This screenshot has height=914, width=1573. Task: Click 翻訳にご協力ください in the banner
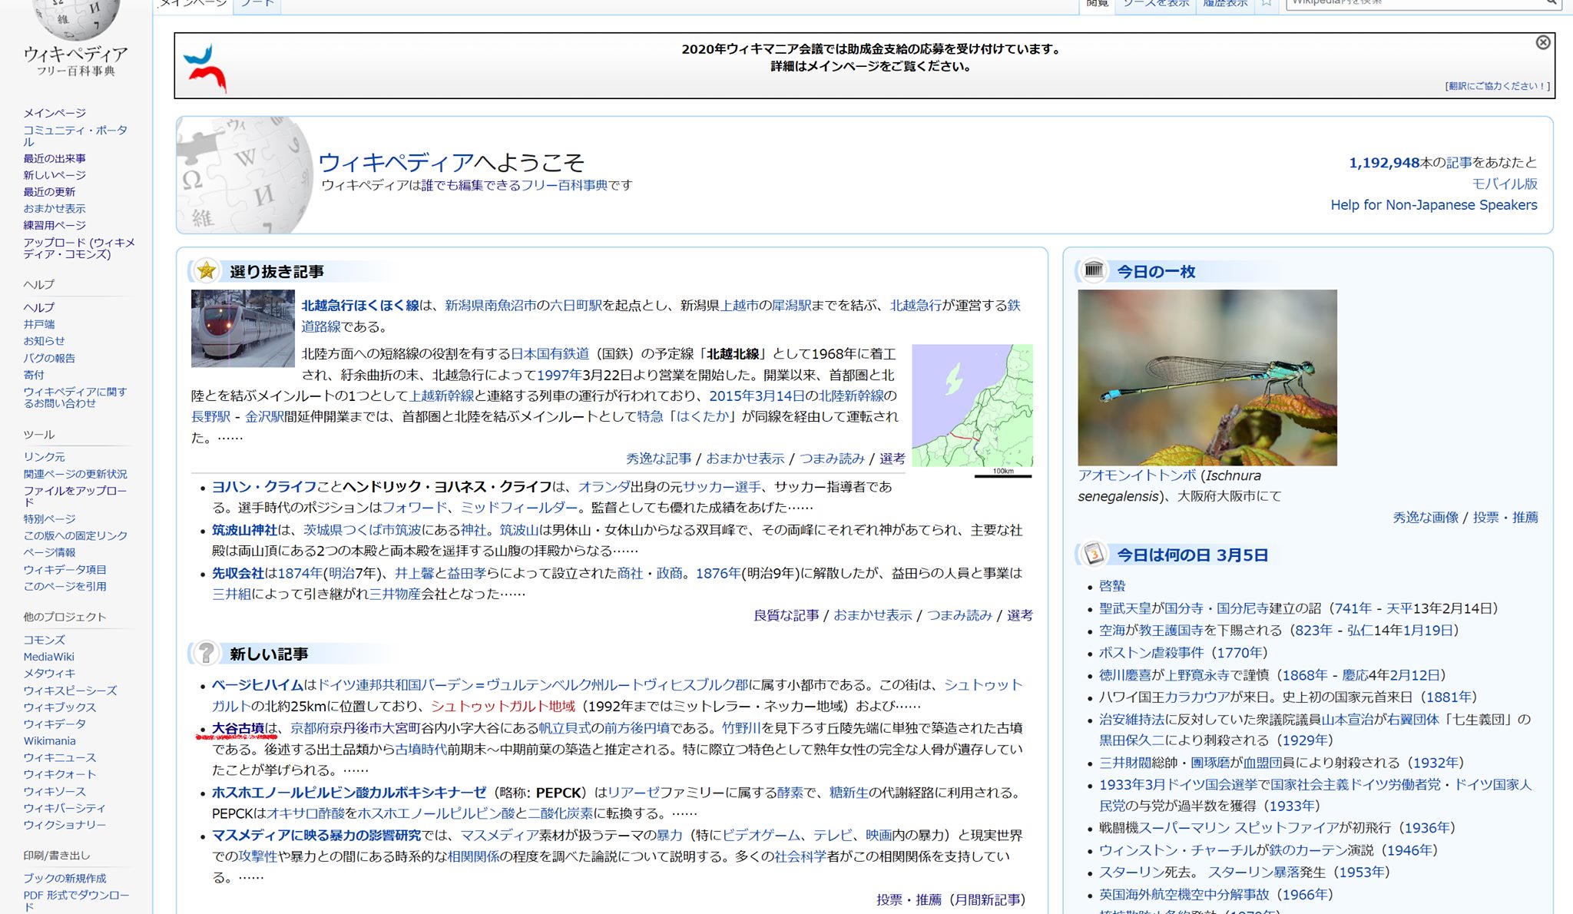1497,86
